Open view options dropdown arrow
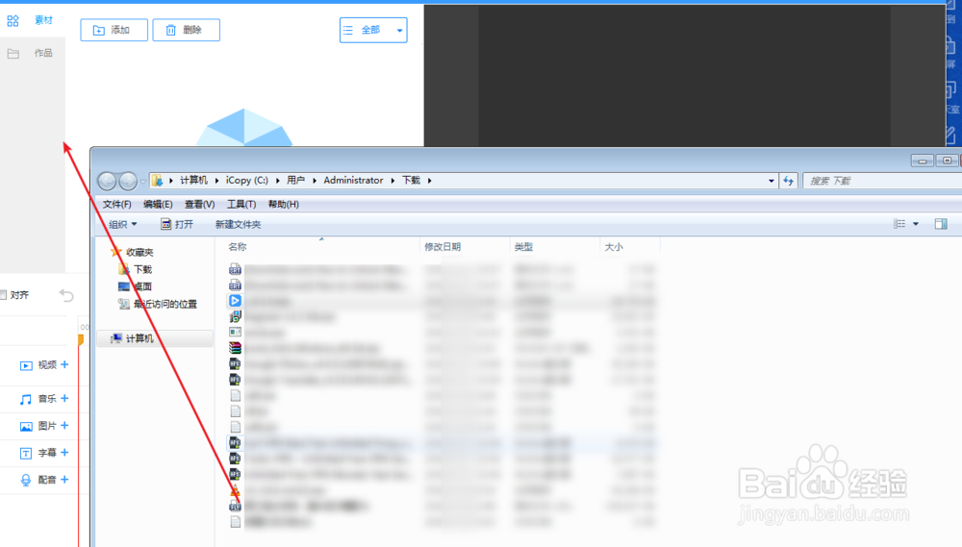The image size is (962, 547). pos(916,224)
